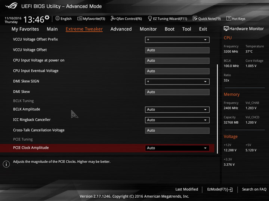The image size is (269, 201).
Task: Click memory capacity 32768 MB value
Action: click(x=231, y=122)
